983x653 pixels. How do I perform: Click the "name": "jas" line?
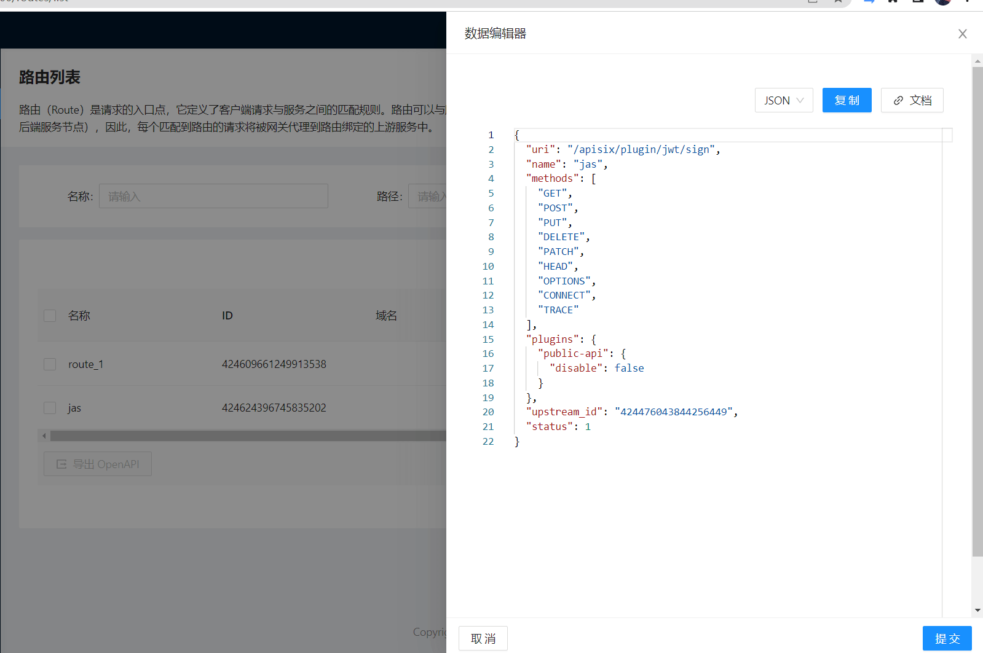567,164
